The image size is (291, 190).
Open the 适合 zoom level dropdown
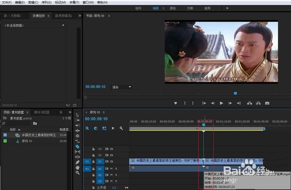(122, 87)
